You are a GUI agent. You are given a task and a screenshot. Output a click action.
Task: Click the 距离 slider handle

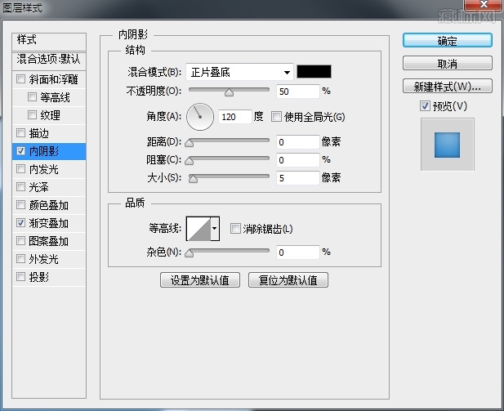pyautogui.click(x=190, y=143)
